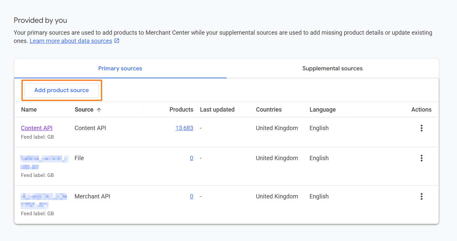Open actions menu for Content API row
The image size is (457, 241).
click(421, 128)
